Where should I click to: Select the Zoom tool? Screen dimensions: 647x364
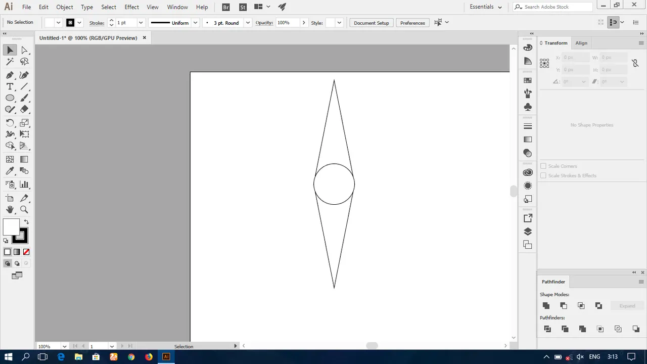pyautogui.click(x=24, y=209)
